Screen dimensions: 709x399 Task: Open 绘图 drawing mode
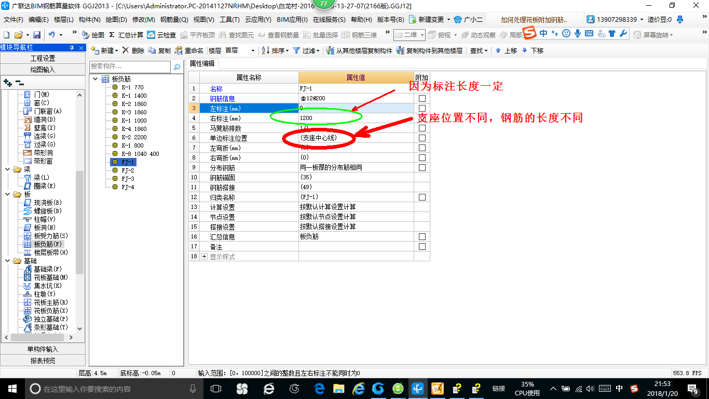pos(93,35)
